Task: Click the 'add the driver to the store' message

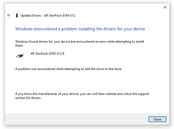Action: pos(69,69)
